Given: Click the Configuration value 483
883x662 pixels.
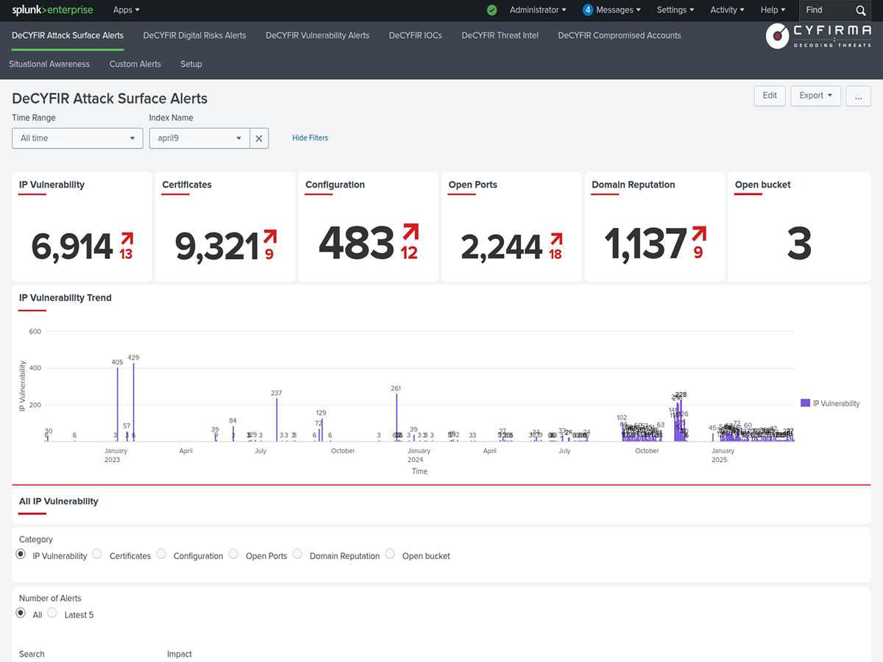Looking at the screenshot, I should tap(357, 243).
